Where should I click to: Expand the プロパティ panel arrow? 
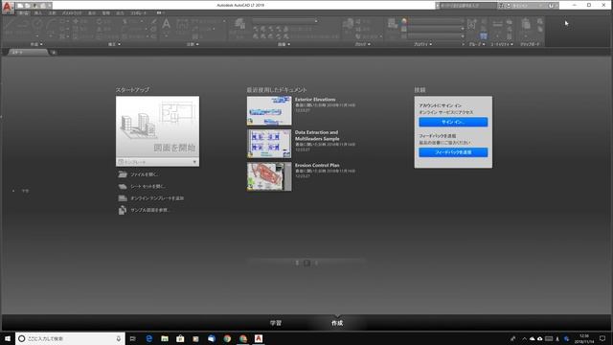430,44
